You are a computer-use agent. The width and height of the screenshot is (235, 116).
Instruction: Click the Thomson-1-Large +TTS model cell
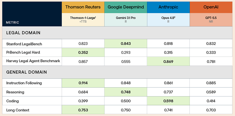(x=83, y=20)
